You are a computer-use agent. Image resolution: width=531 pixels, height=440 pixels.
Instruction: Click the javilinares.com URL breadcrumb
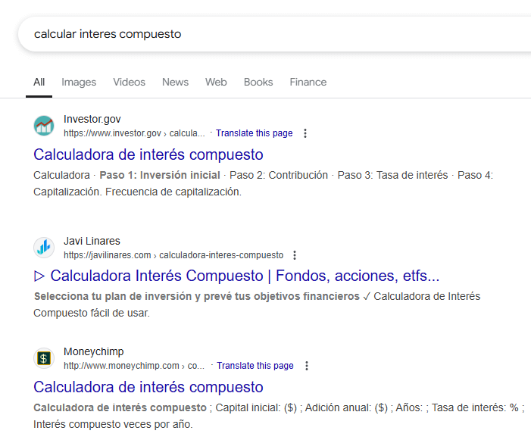[173, 255]
